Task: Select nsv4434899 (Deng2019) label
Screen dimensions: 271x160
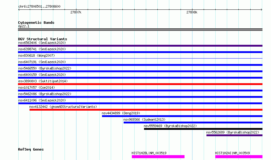Action: pyautogui.click(x=121, y=113)
